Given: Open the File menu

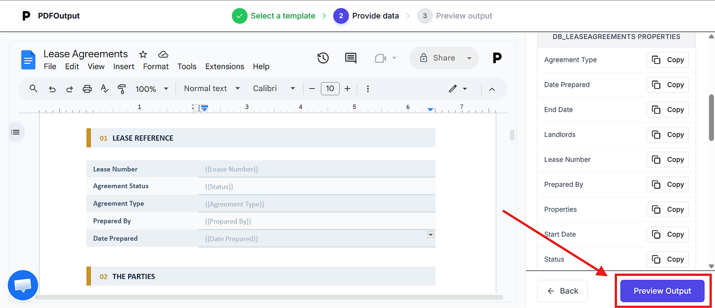Looking at the screenshot, I should [50, 66].
